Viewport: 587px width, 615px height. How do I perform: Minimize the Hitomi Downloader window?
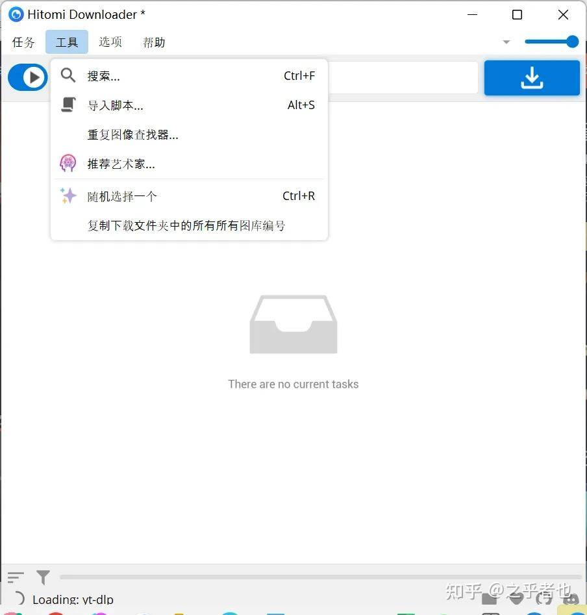click(473, 14)
